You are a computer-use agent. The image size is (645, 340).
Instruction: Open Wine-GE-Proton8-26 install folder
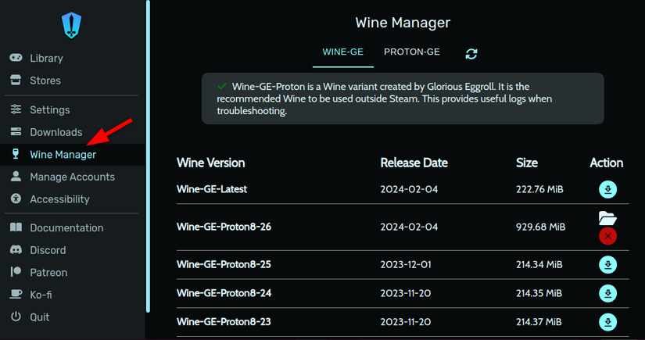click(x=607, y=218)
